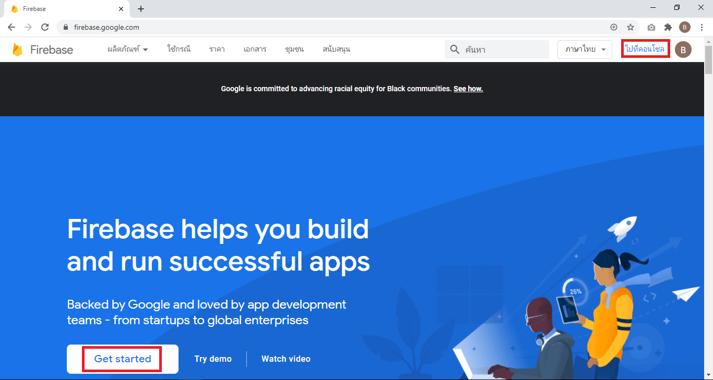Click the ไปที่คอนโซล console link
Image resolution: width=713 pixels, height=380 pixels.
[x=645, y=49]
